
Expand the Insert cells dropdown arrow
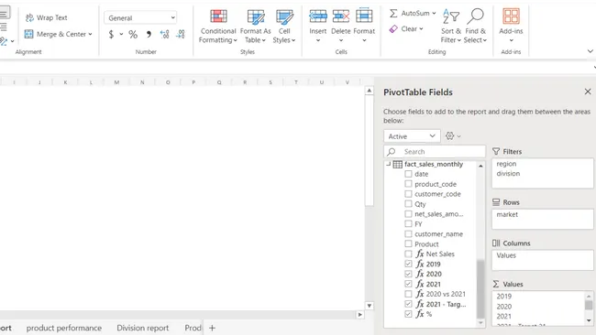318,40
